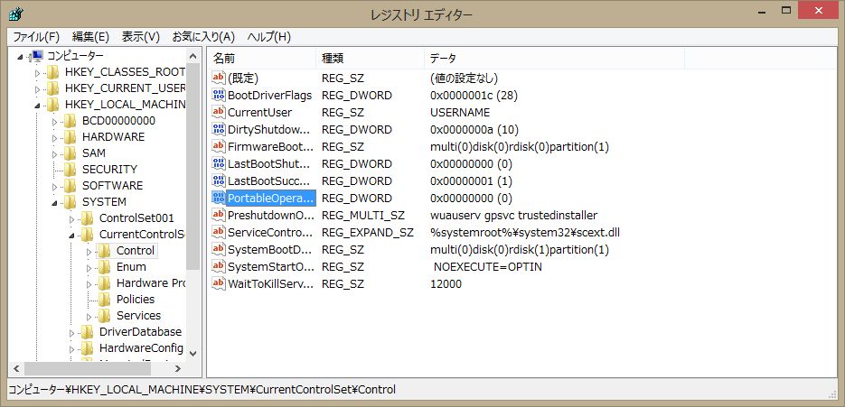The image size is (845, 407).
Task: Click the HARDWARE folder icon
Action: [x=70, y=137]
